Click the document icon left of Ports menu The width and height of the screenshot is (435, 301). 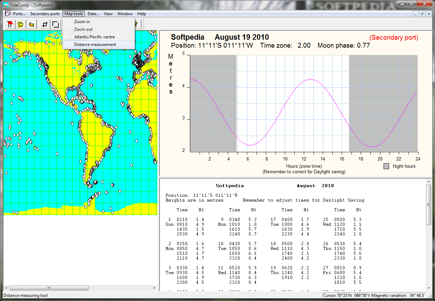(x=8, y=13)
